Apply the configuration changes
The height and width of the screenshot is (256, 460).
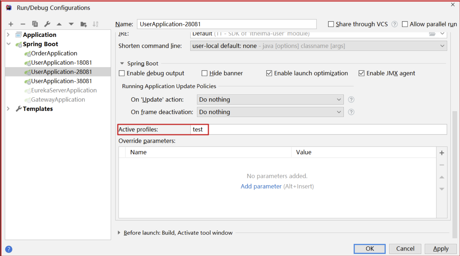pyautogui.click(x=441, y=249)
